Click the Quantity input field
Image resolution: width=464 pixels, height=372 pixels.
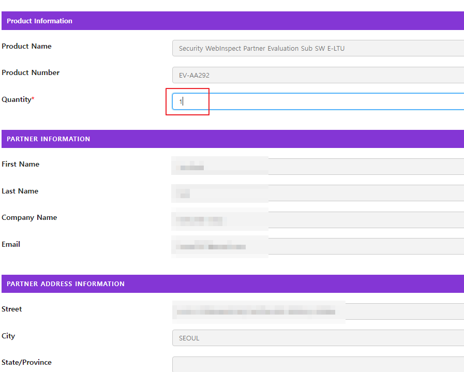(x=318, y=101)
